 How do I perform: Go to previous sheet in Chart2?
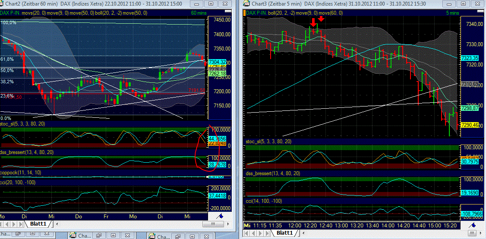(7, 224)
